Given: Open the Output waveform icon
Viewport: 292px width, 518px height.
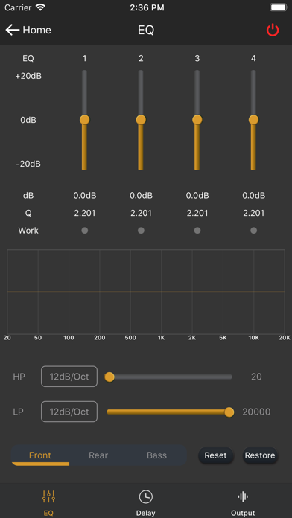Looking at the screenshot, I should click(x=243, y=496).
